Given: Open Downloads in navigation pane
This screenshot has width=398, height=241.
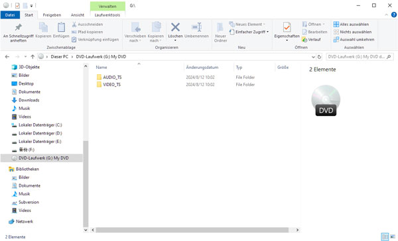Looking at the screenshot, I should (25, 100).
